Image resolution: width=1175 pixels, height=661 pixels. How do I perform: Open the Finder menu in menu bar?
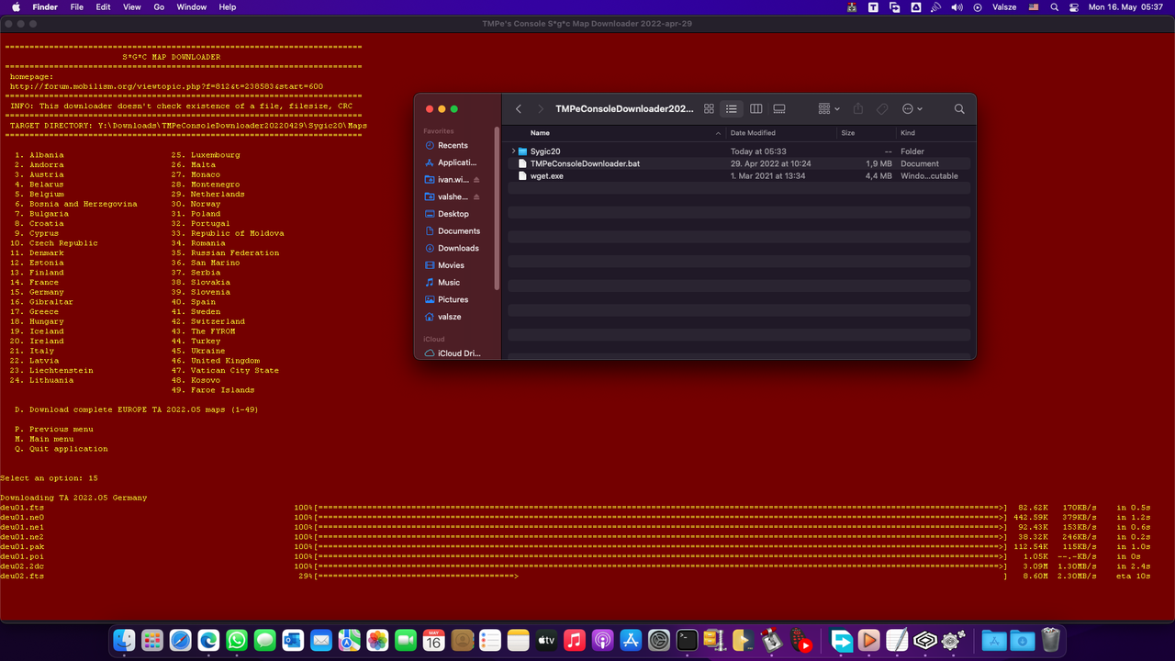[x=45, y=6]
